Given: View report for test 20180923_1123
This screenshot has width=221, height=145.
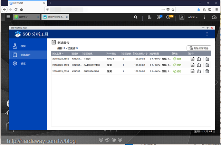Looking at the screenshot, I should click(x=192, y=65).
